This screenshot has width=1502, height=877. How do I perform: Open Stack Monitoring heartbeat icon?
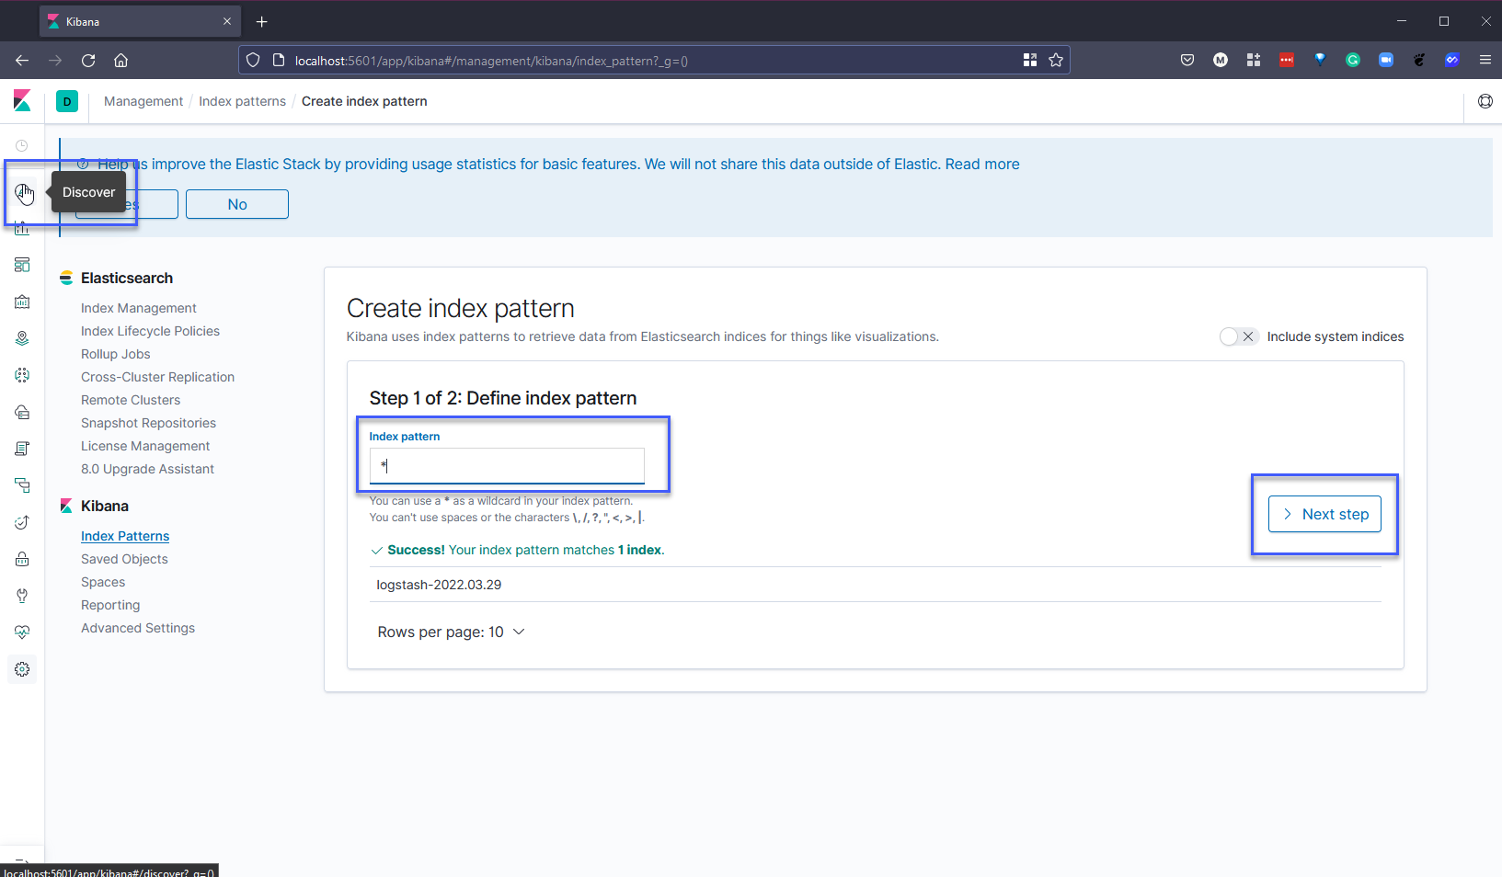point(22,632)
